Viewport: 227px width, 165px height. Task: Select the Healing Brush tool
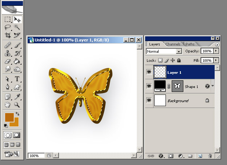(7, 45)
